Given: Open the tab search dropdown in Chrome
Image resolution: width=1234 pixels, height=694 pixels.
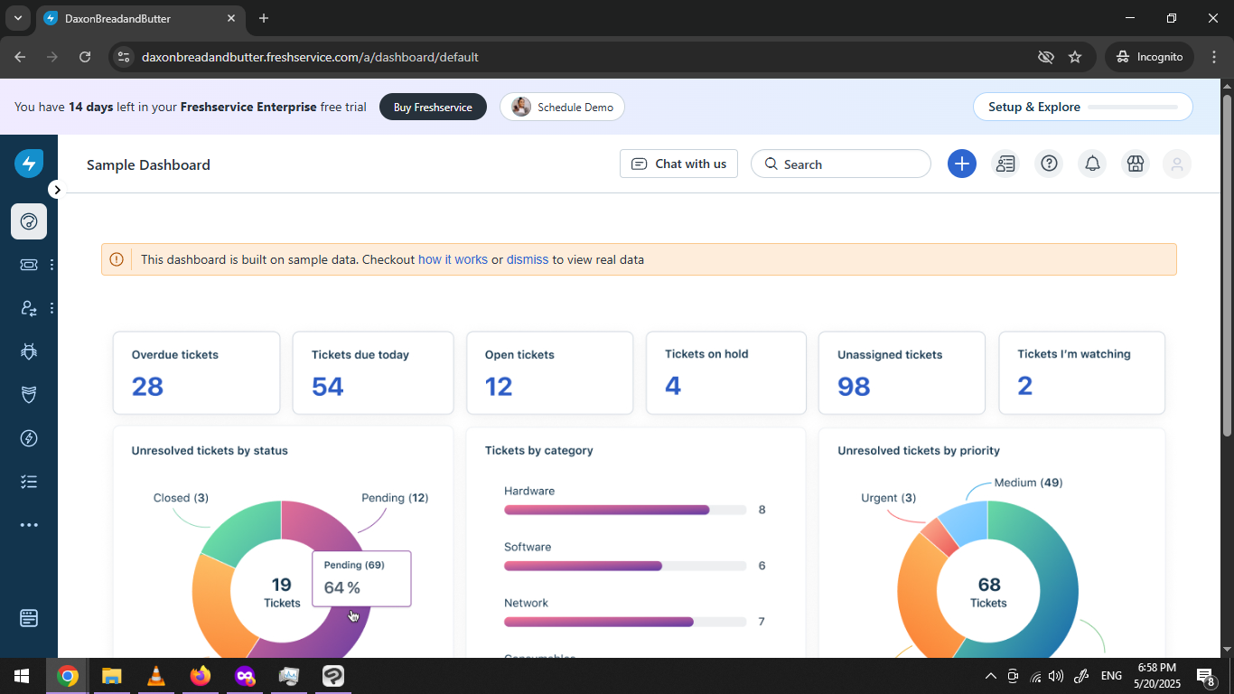Looking at the screenshot, I should [17, 18].
